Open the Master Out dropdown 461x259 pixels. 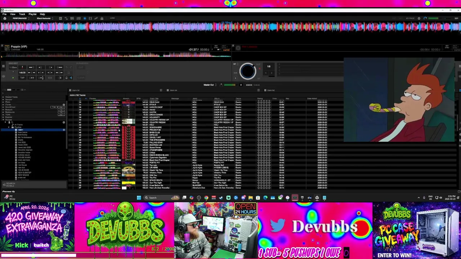click(x=211, y=85)
